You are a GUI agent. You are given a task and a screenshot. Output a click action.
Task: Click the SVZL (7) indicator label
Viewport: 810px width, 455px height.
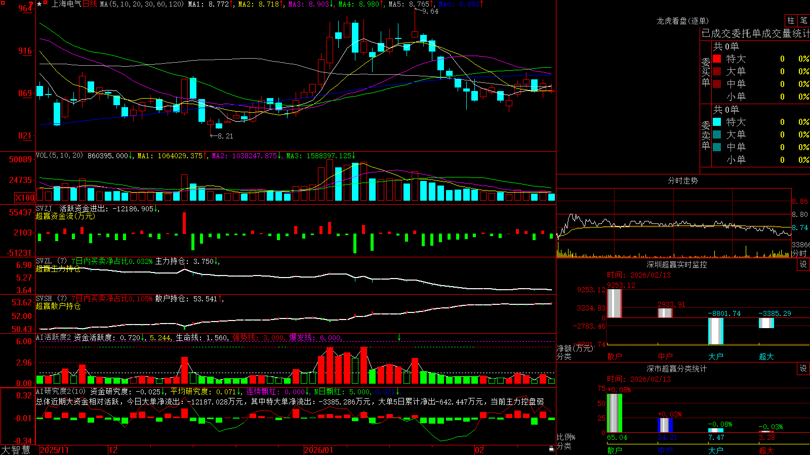click(51, 261)
